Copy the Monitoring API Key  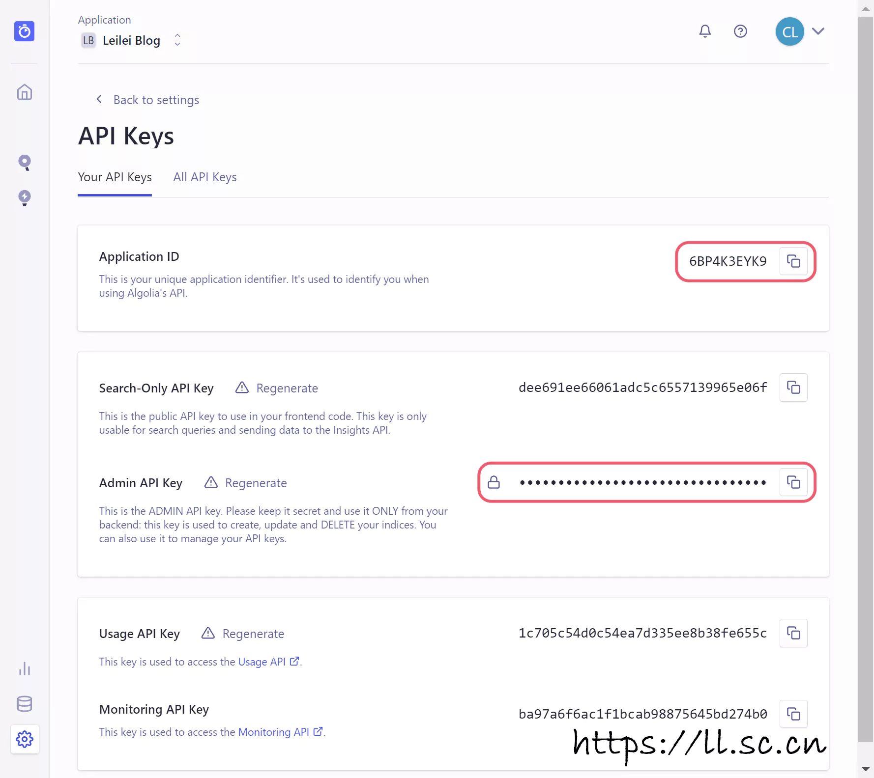coord(793,714)
